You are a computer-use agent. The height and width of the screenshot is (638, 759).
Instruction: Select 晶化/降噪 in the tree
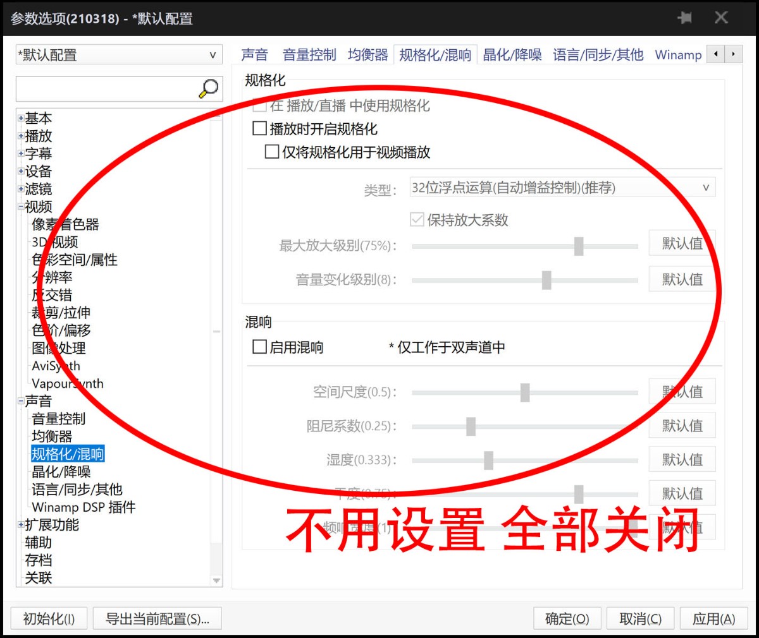61,472
